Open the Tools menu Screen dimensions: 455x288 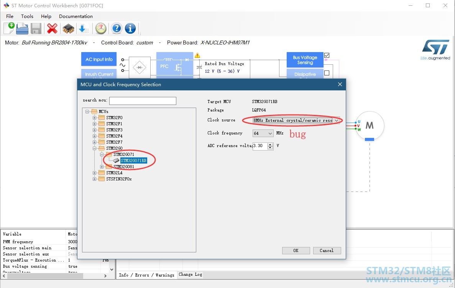[x=27, y=16]
